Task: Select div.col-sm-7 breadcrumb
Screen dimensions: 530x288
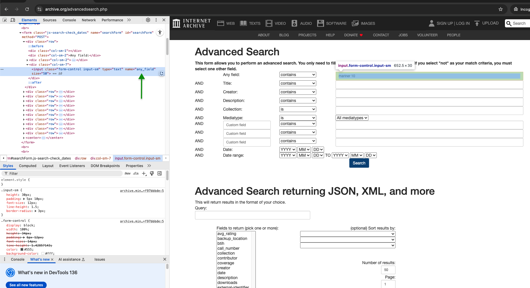Action: (x=101, y=158)
